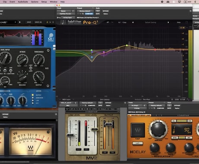Viewport: 199px width, 164px height.
Task: Open the Help menu in menu bar
Action: coord(62,2)
